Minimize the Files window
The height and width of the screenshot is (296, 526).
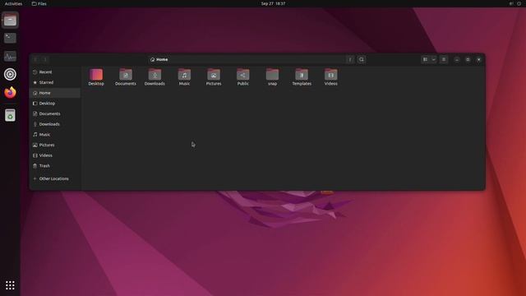(457, 60)
